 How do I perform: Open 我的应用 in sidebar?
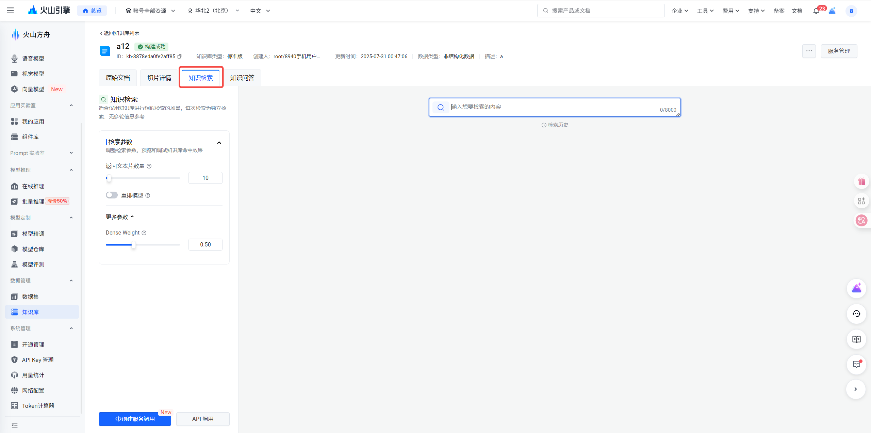click(x=33, y=122)
